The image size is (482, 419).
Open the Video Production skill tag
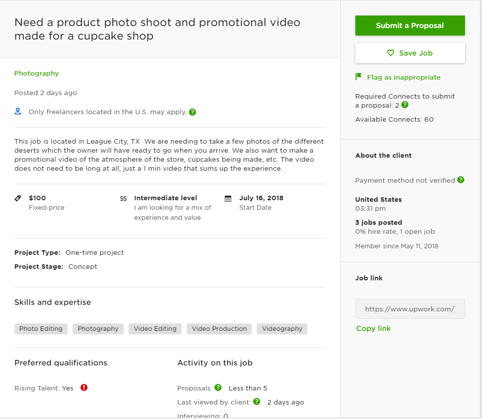click(x=219, y=328)
